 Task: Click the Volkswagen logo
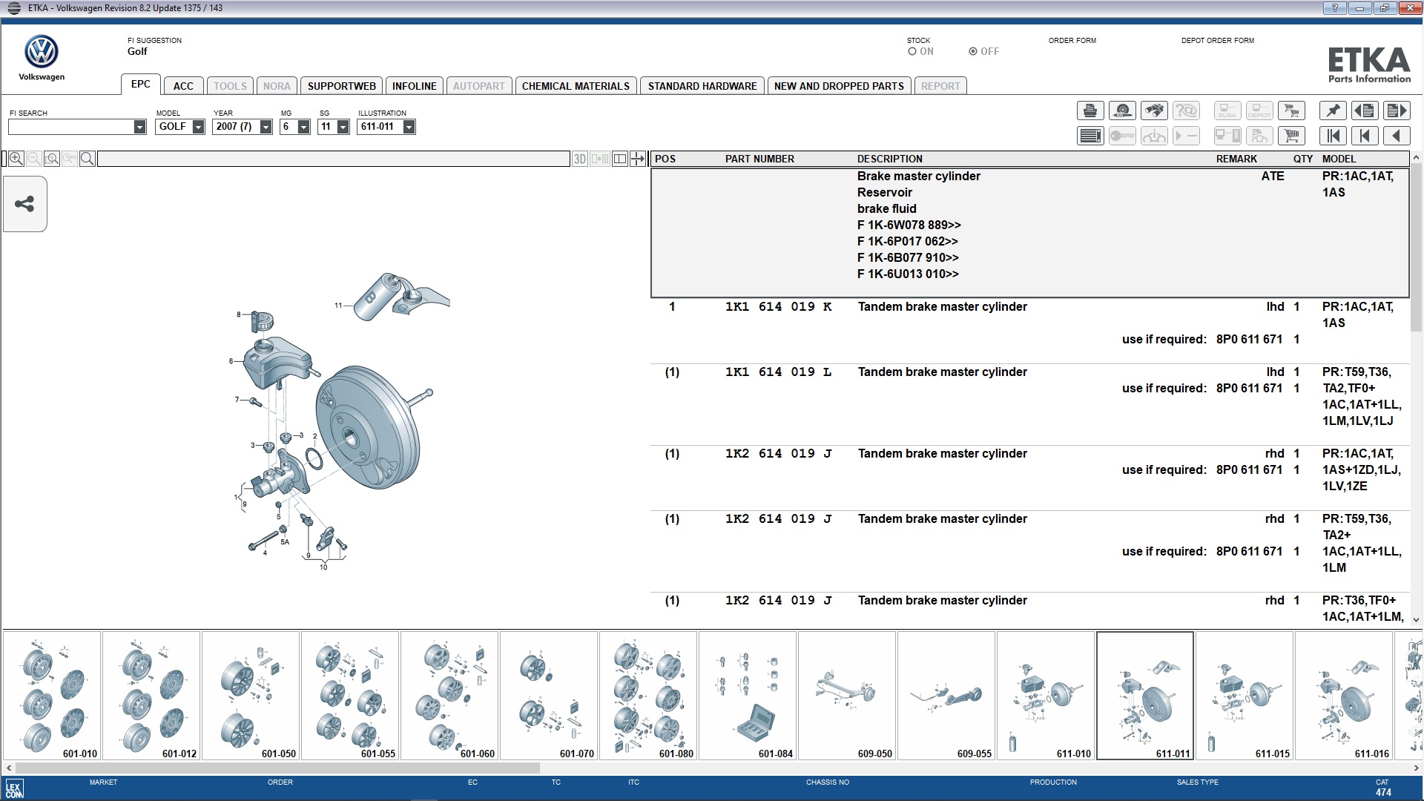click(x=42, y=58)
